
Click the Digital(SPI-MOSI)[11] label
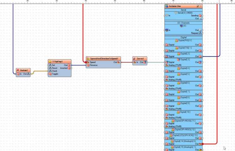click(185, 121)
